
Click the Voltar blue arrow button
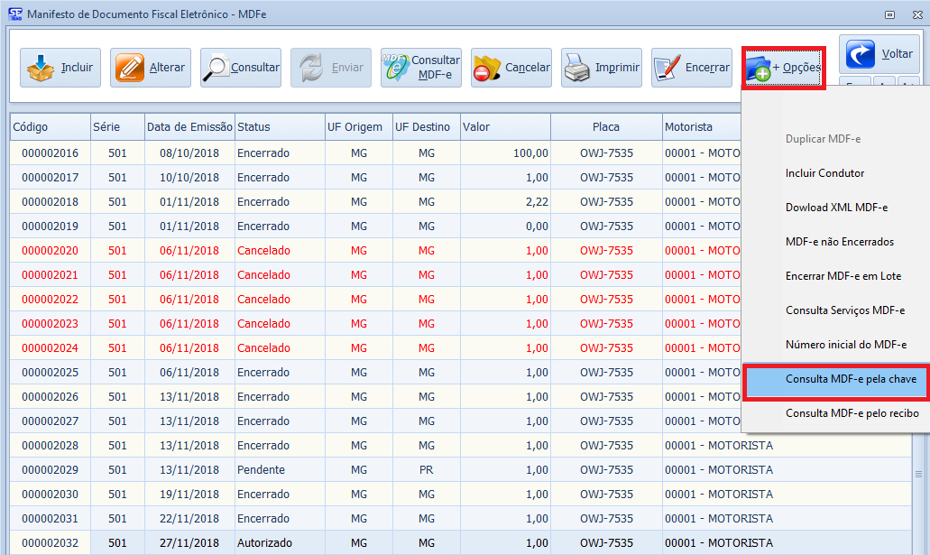(879, 54)
